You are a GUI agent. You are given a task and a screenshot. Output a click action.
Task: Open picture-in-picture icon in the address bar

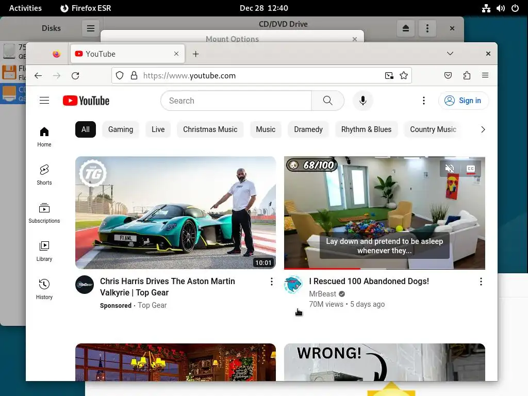pyautogui.click(x=389, y=75)
